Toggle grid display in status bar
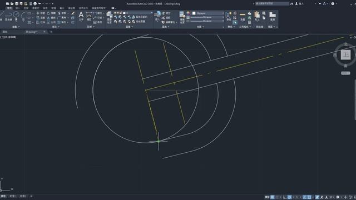356x200 pixels. click(273, 197)
